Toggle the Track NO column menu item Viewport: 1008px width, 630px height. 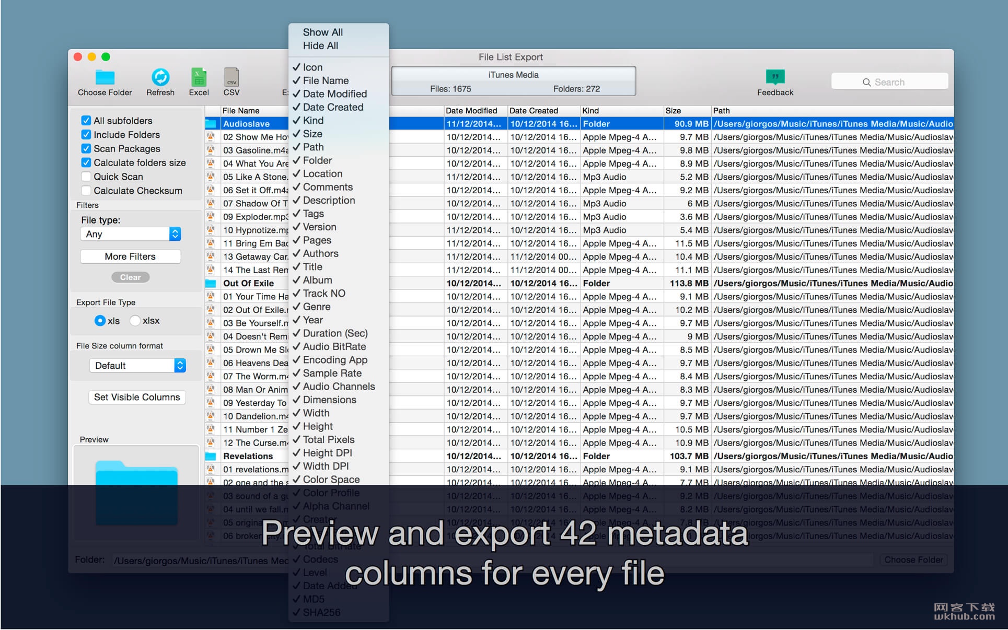(339, 294)
